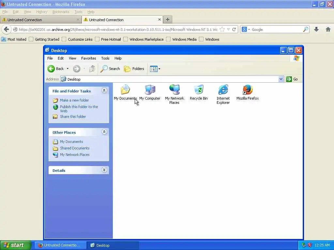The image size is (334, 250).
Task: Expand the Address bar dropdown
Action: [x=281, y=79]
